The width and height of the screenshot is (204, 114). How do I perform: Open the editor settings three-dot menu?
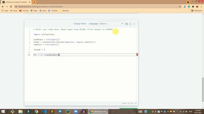(x=134, y=24)
